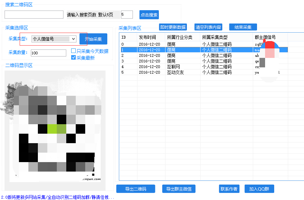Focus the QR code search text box
Viewport: 304px width, 200px height.
pos(34,14)
